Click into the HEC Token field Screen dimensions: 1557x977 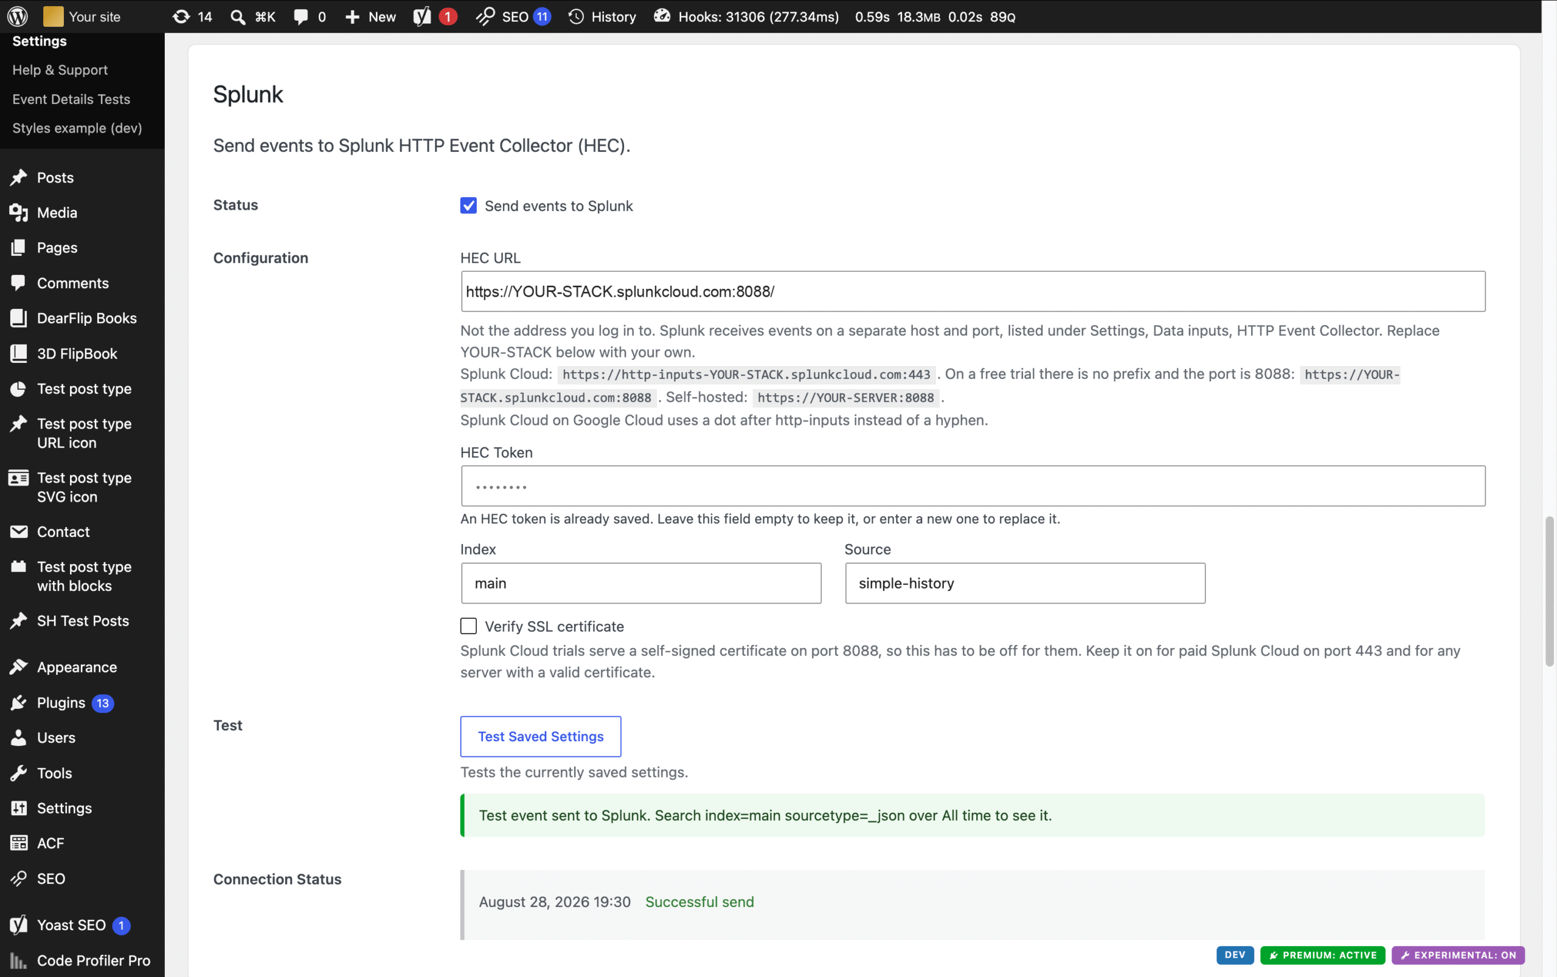point(973,486)
